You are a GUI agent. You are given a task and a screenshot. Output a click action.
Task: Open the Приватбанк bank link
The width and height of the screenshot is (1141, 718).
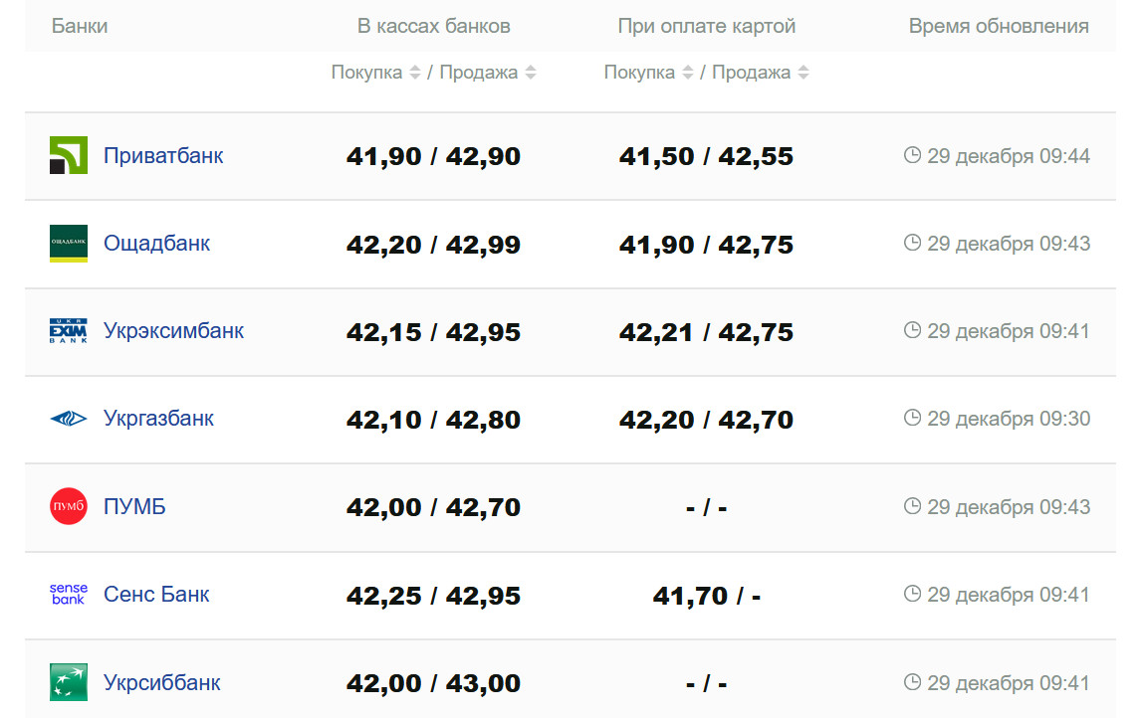tap(163, 156)
